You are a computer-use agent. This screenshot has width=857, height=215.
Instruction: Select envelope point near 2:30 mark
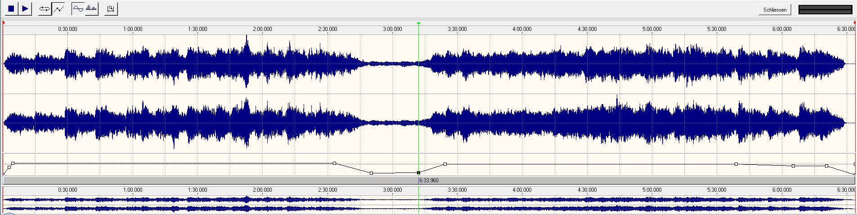334,163
